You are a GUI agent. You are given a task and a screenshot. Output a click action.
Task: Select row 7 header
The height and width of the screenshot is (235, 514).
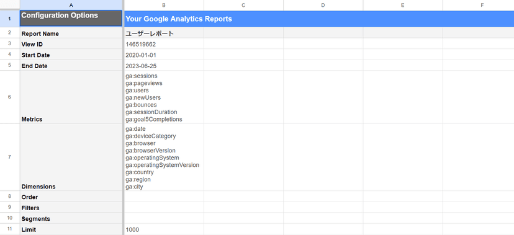coord(9,157)
